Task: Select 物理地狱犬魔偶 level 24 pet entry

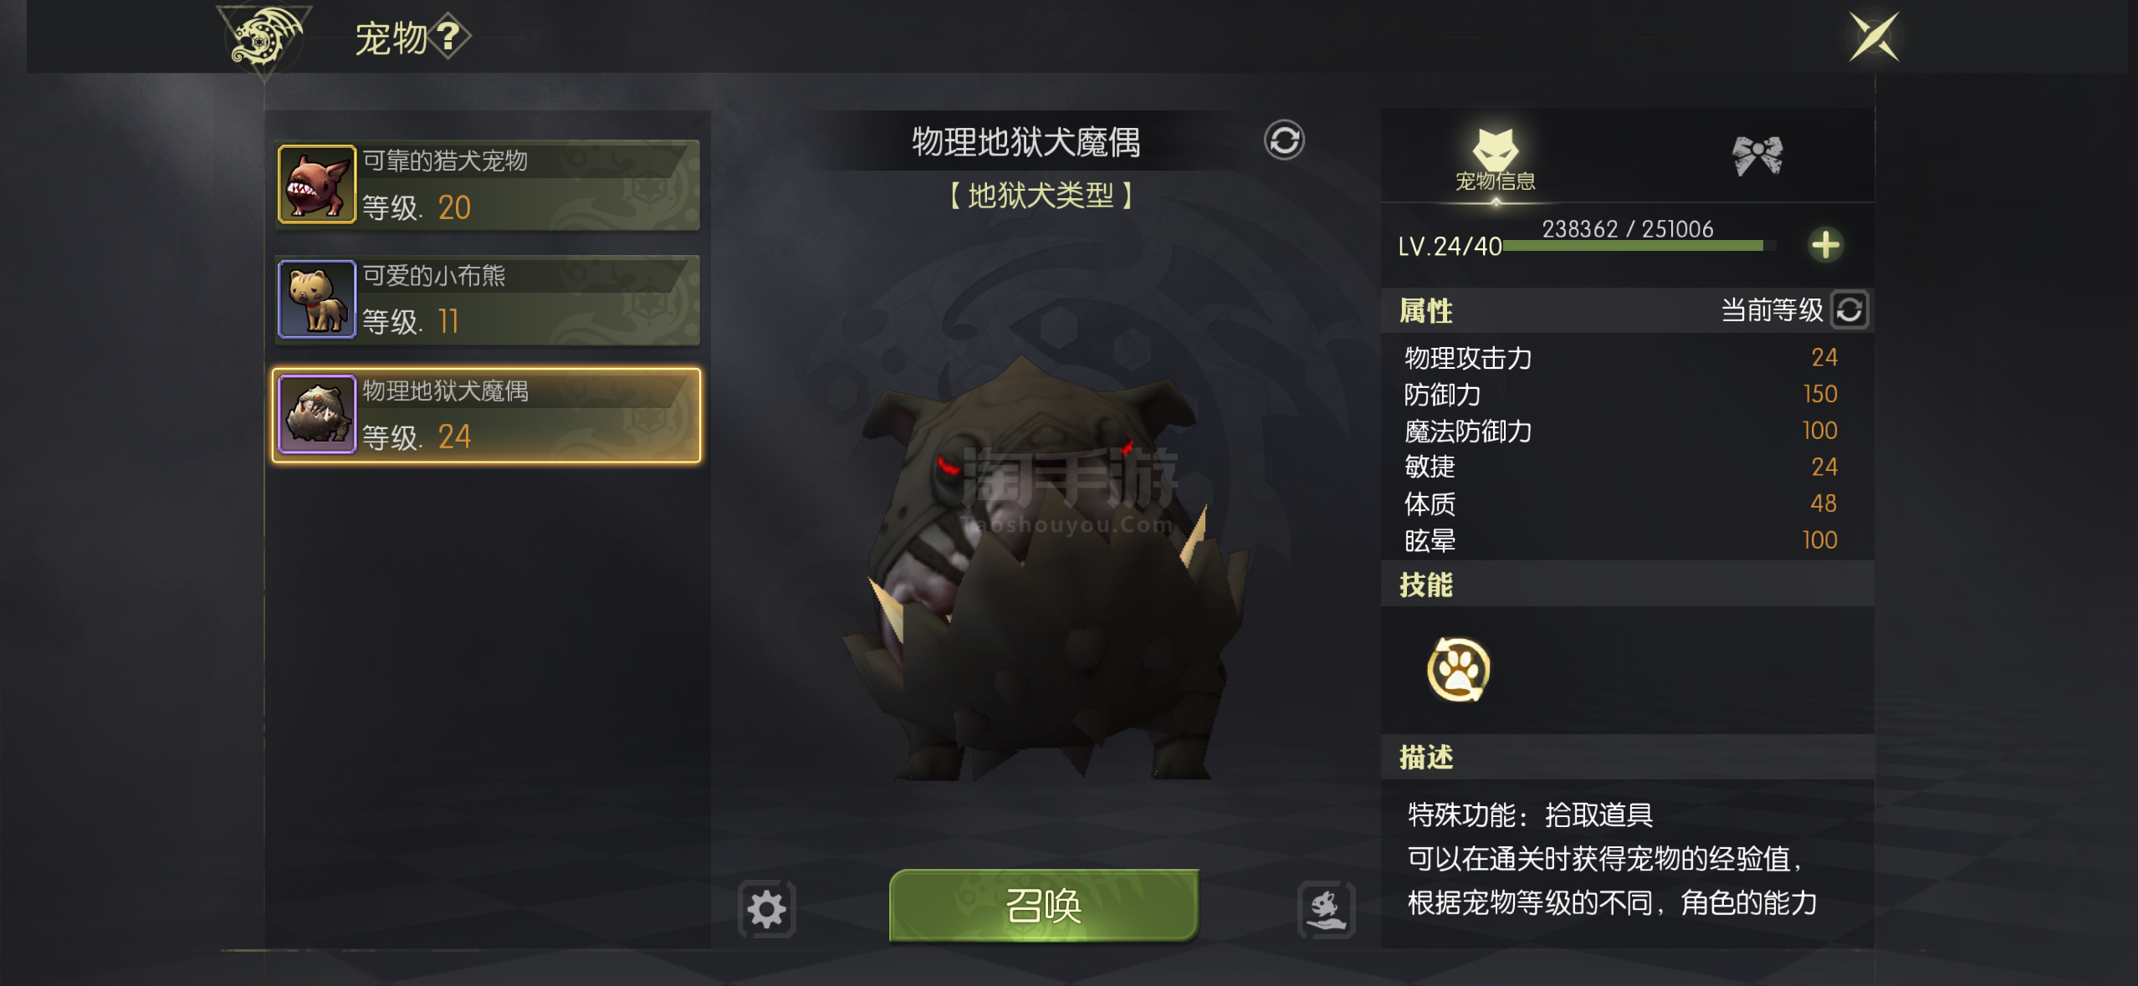Action: (487, 415)
